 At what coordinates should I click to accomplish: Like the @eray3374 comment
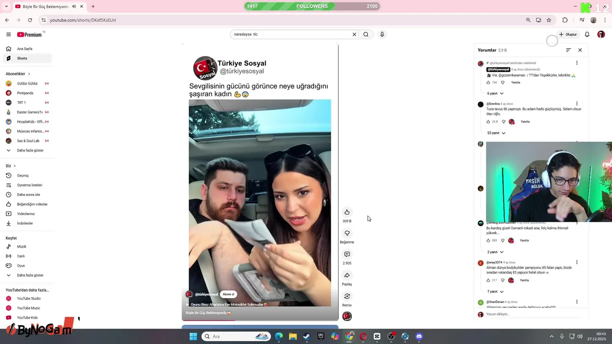tap(488, 280)
